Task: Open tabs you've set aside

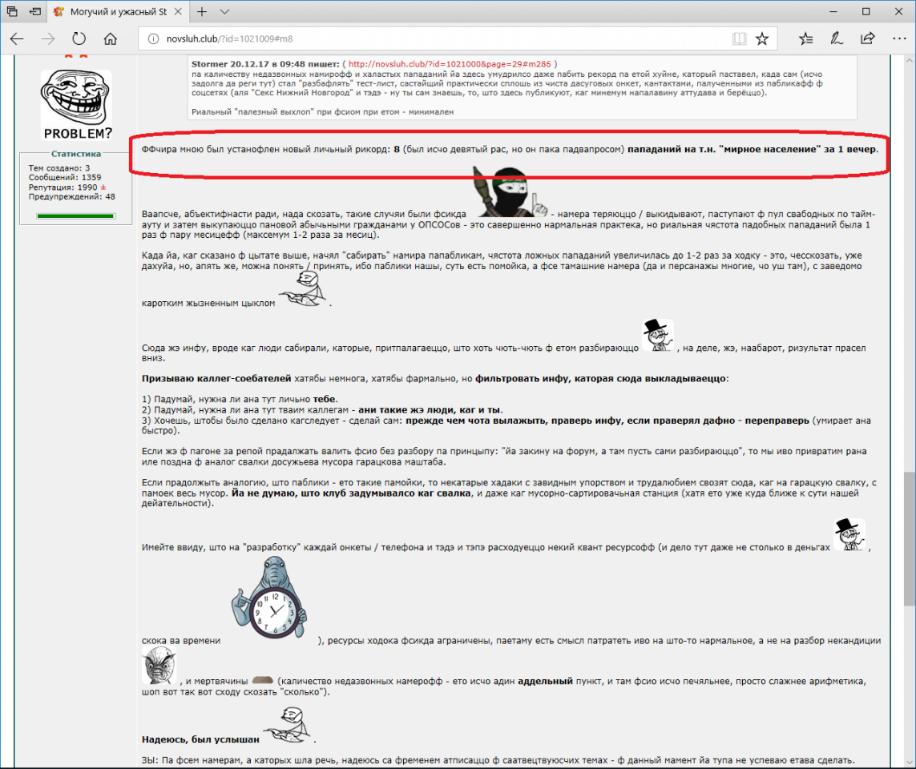Action: point(13,12)
